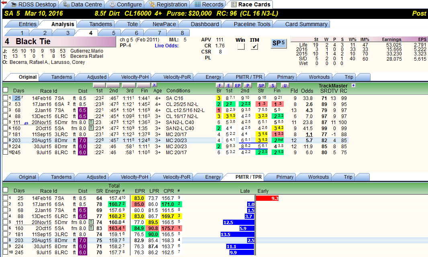Check the 9Jul15 8LRC row in upper table

(6, 152)
